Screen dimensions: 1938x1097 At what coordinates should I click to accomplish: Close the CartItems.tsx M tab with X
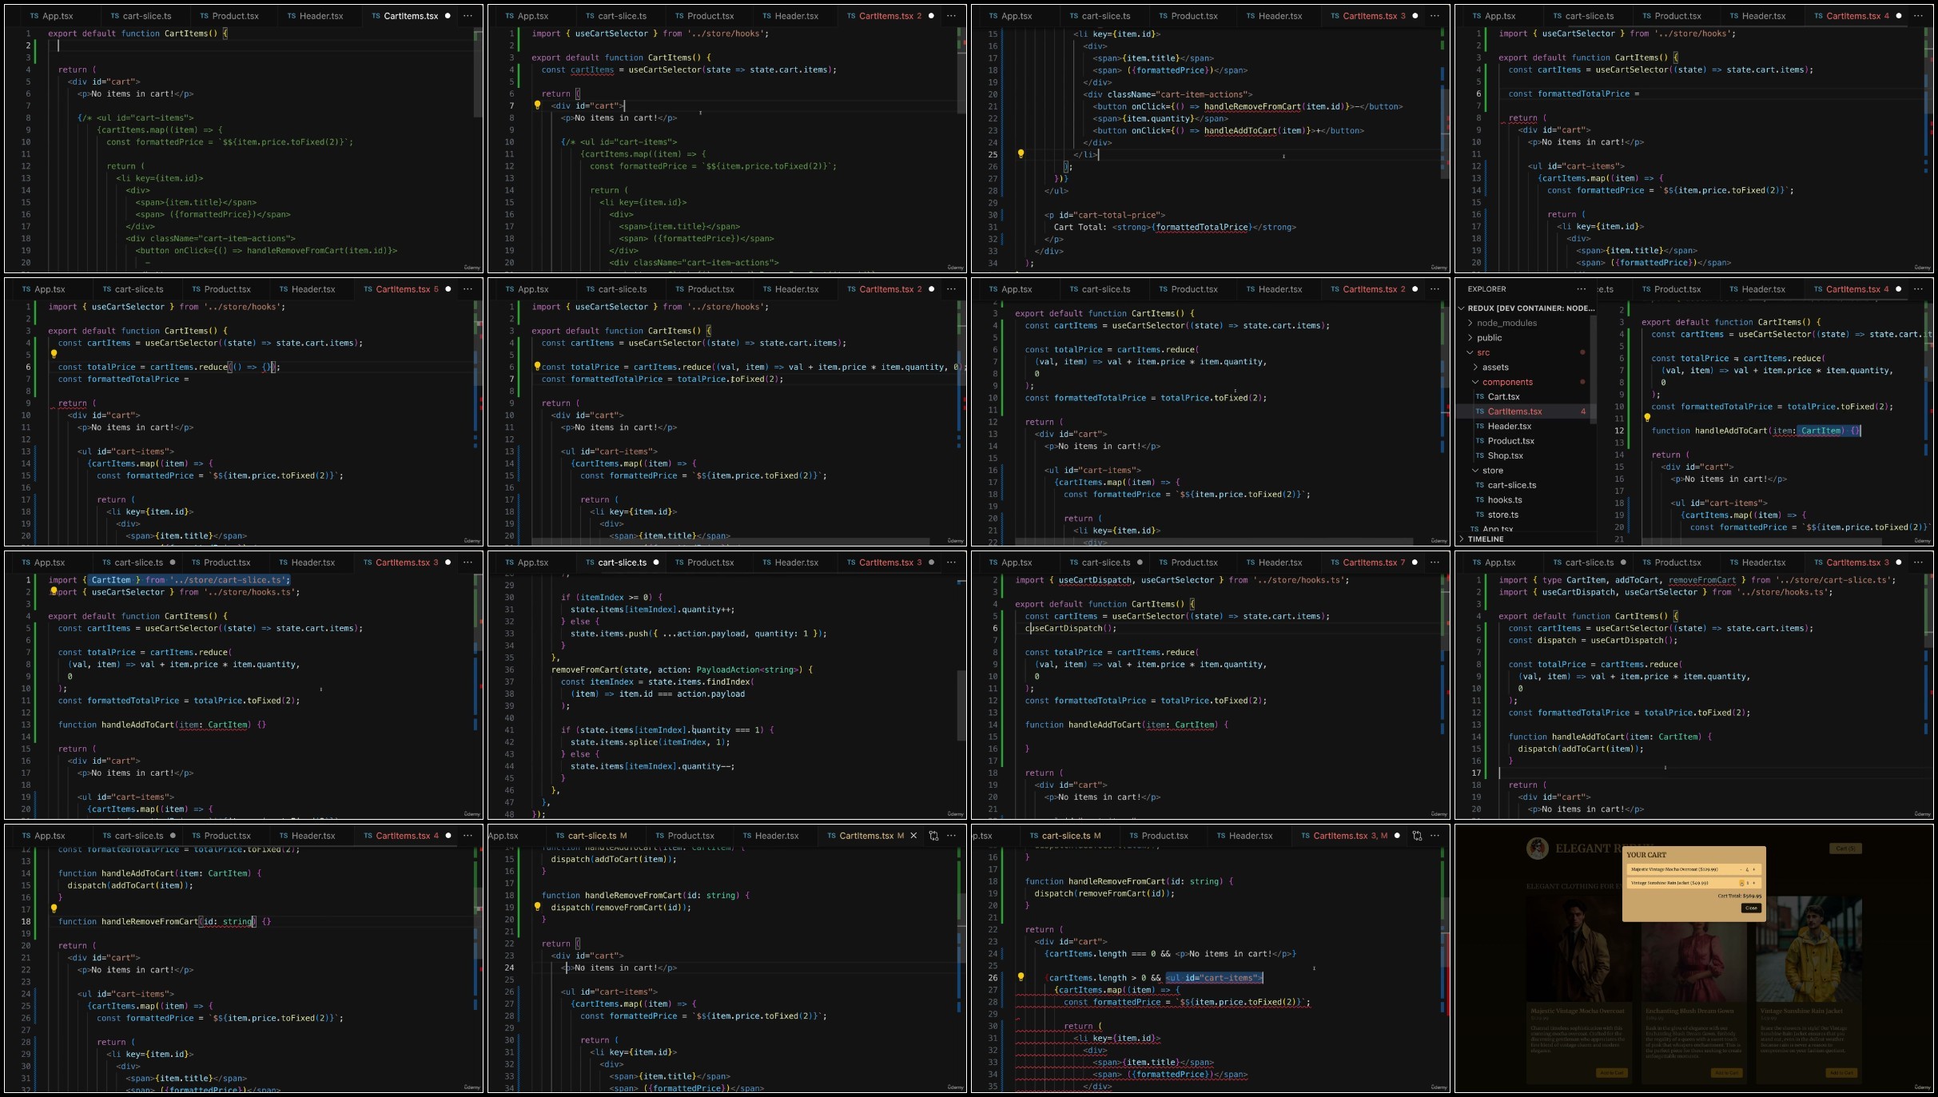[913, 836]
